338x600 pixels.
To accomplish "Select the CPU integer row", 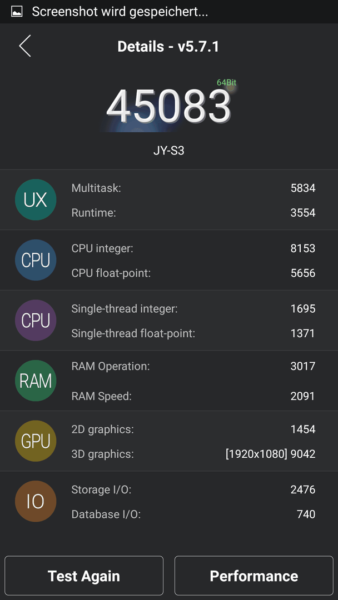I will click(193, 248).
